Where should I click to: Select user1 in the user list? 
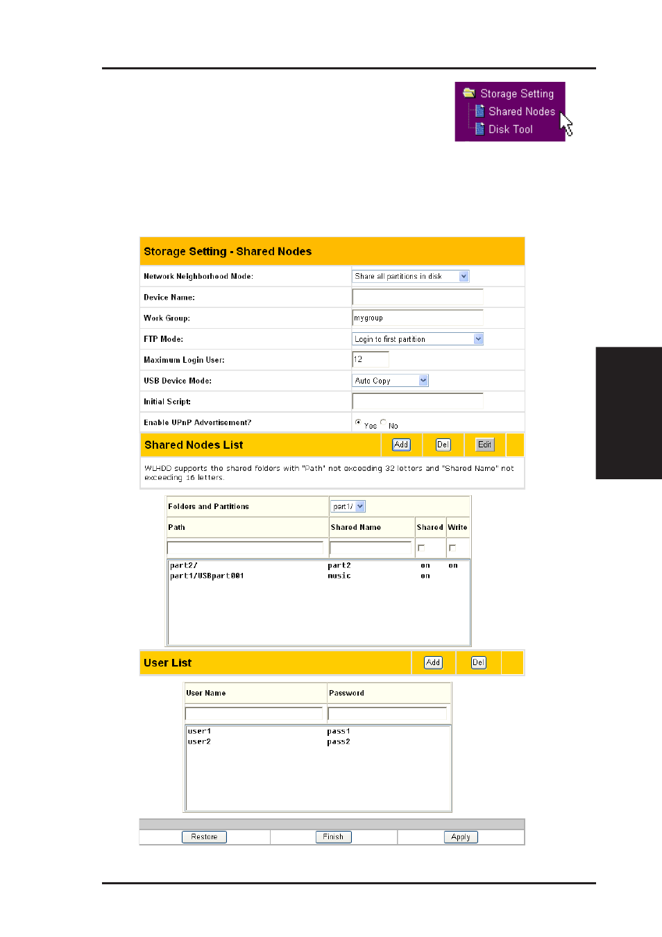200,731
